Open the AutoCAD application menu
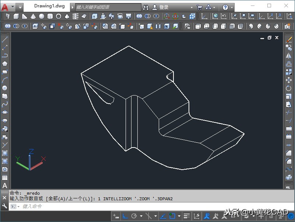This screenshot has height=222, width=295. [5, 7]
